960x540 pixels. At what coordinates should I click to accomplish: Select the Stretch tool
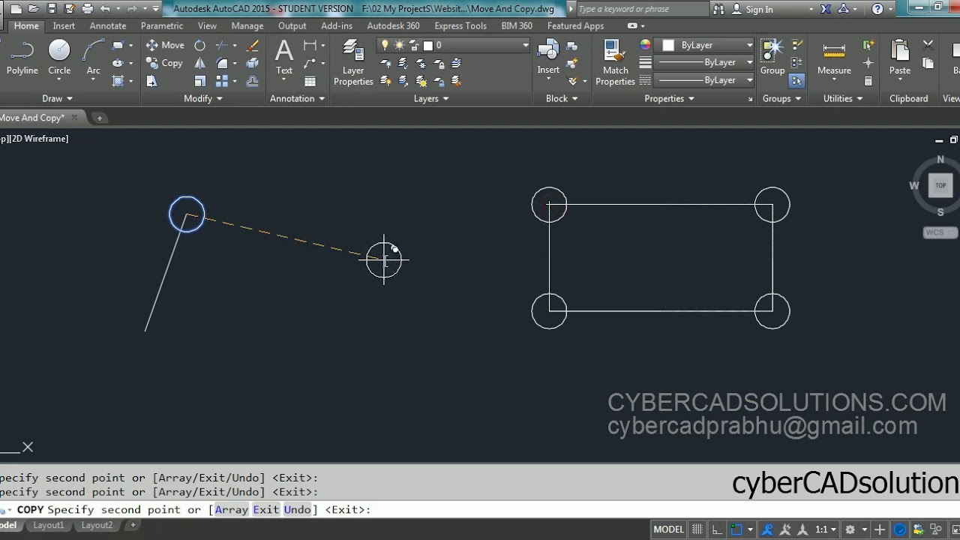coord(152,81)
